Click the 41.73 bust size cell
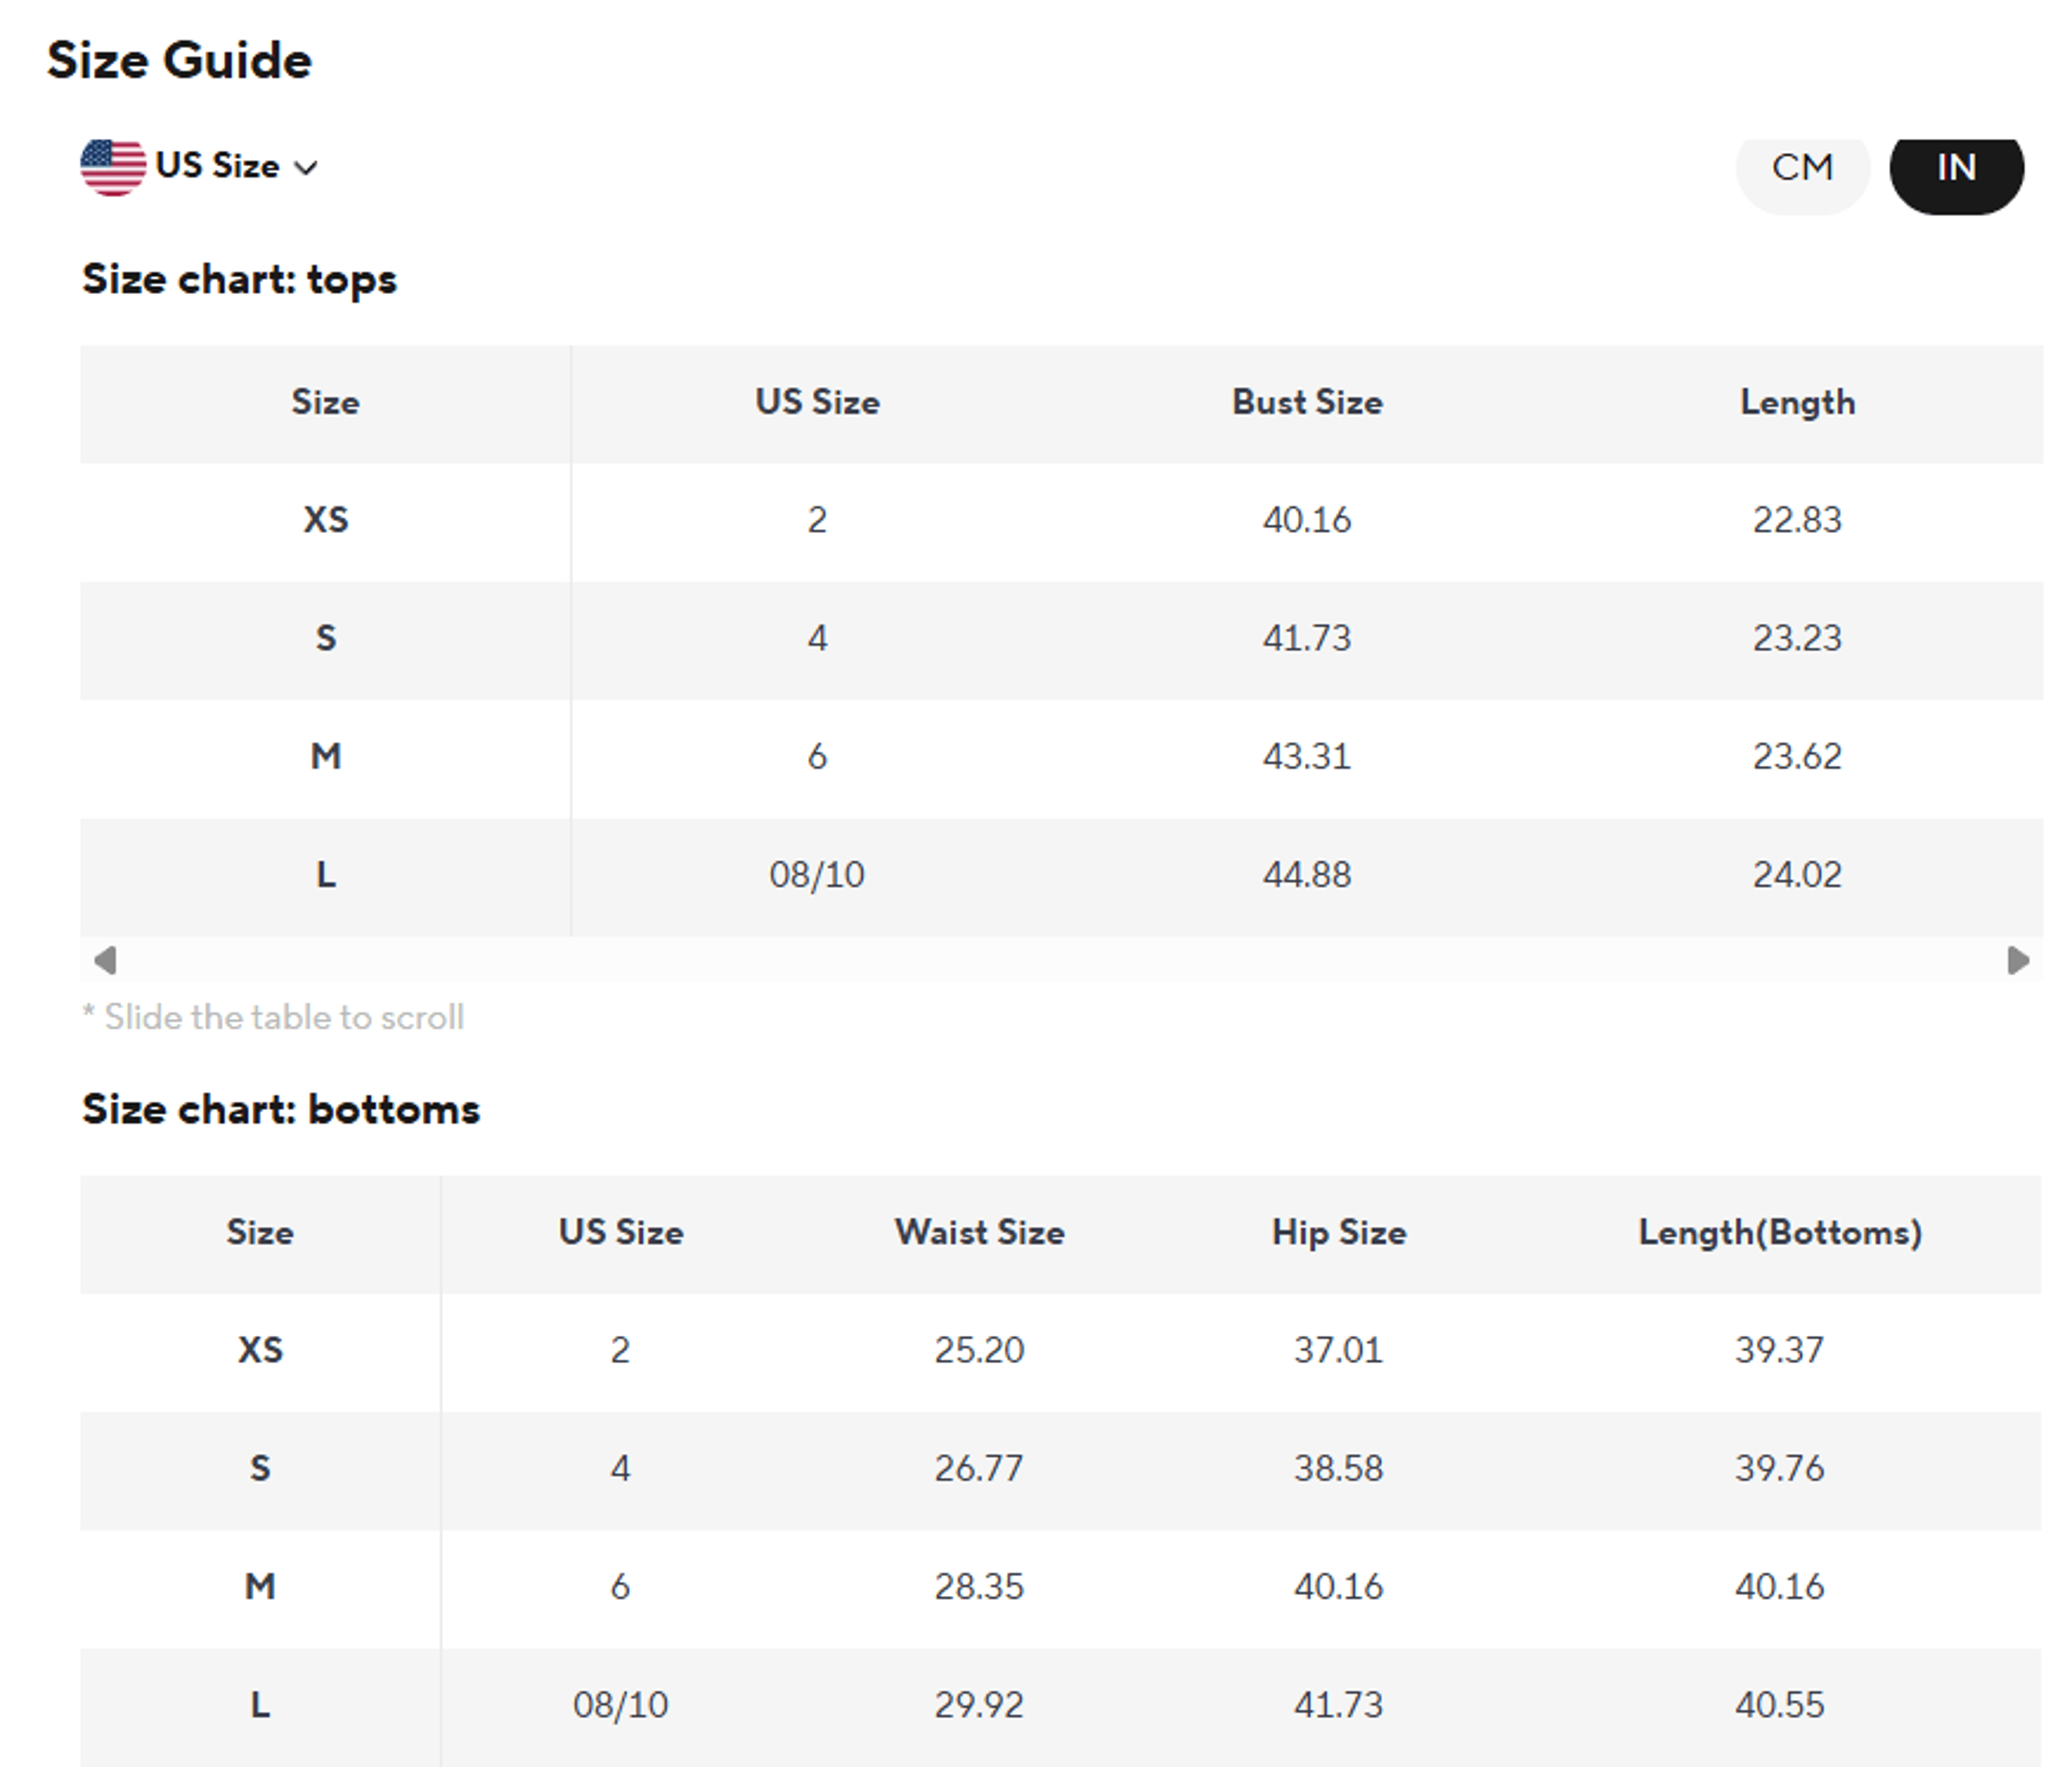2072x1767 pixels. pos(1306,638)
